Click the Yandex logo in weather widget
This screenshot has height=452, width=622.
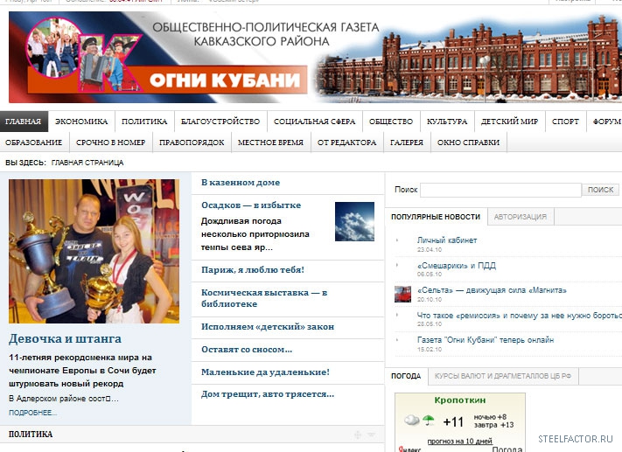tap(409, 449)
